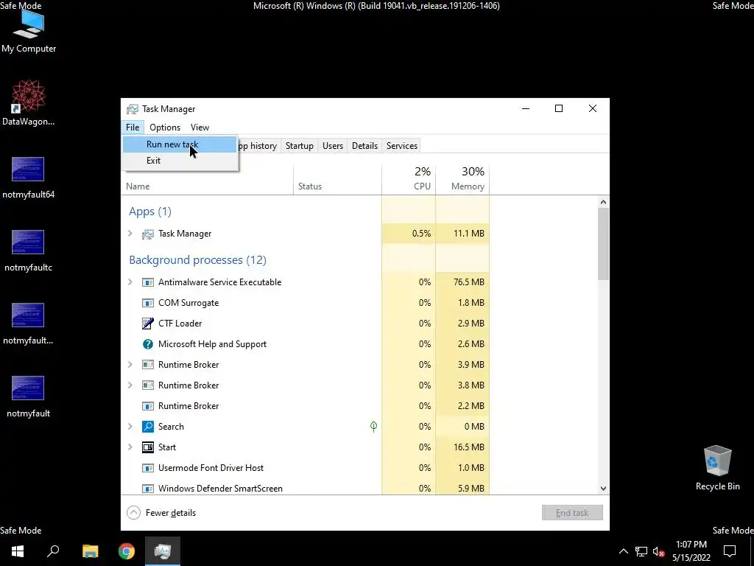Expand the Search process row
The width and height of the screenshot is (754, 566).
130,427
